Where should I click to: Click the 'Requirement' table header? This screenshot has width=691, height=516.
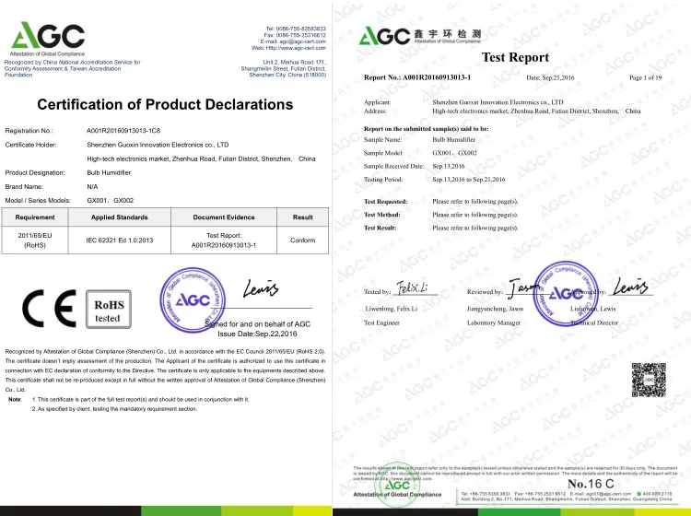[x=35, y=217]
